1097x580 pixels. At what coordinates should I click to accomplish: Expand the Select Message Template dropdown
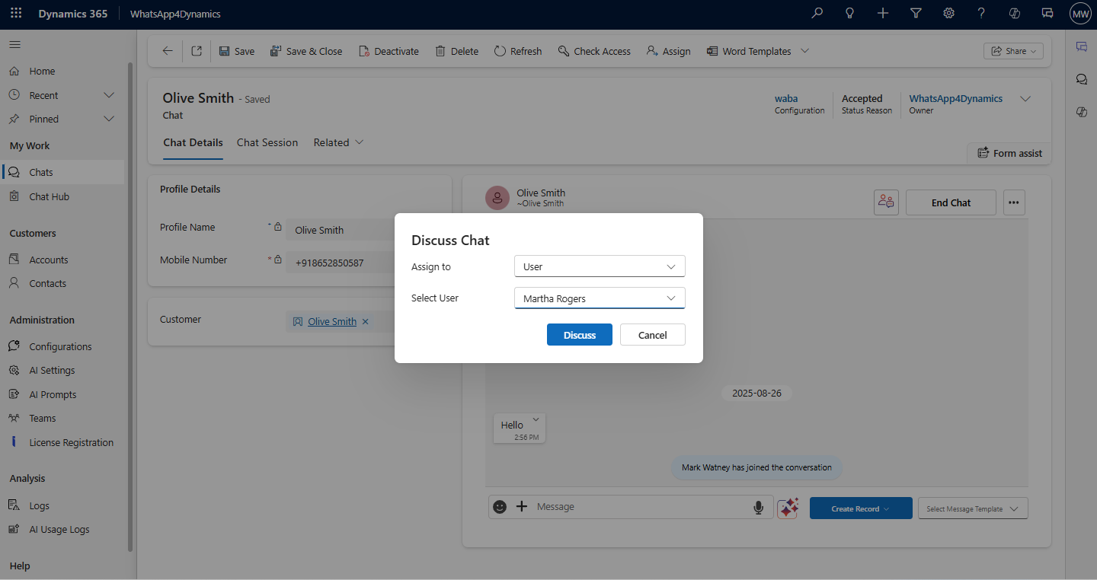tap(972, 508)
